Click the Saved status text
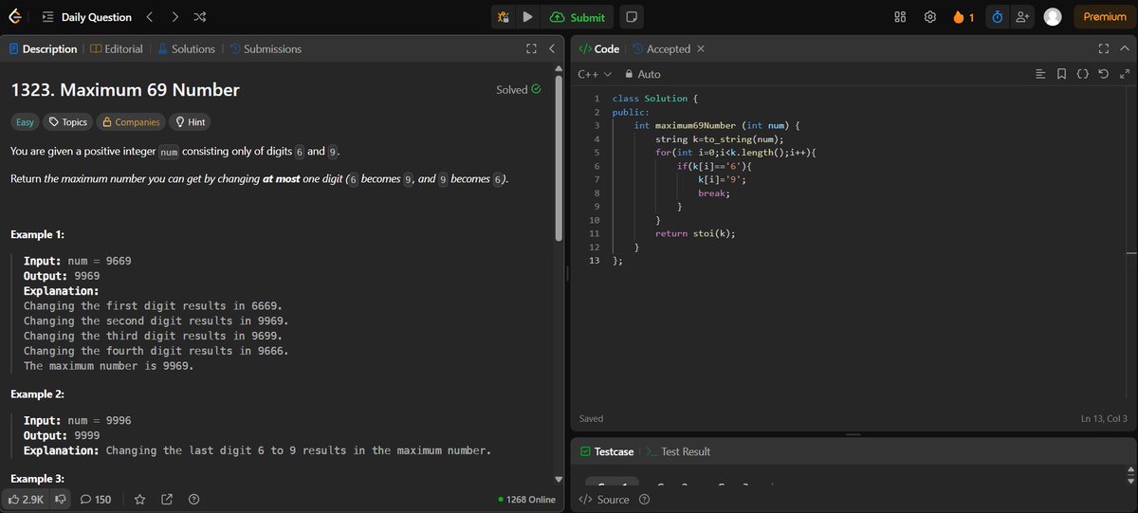 coord(591,418)
